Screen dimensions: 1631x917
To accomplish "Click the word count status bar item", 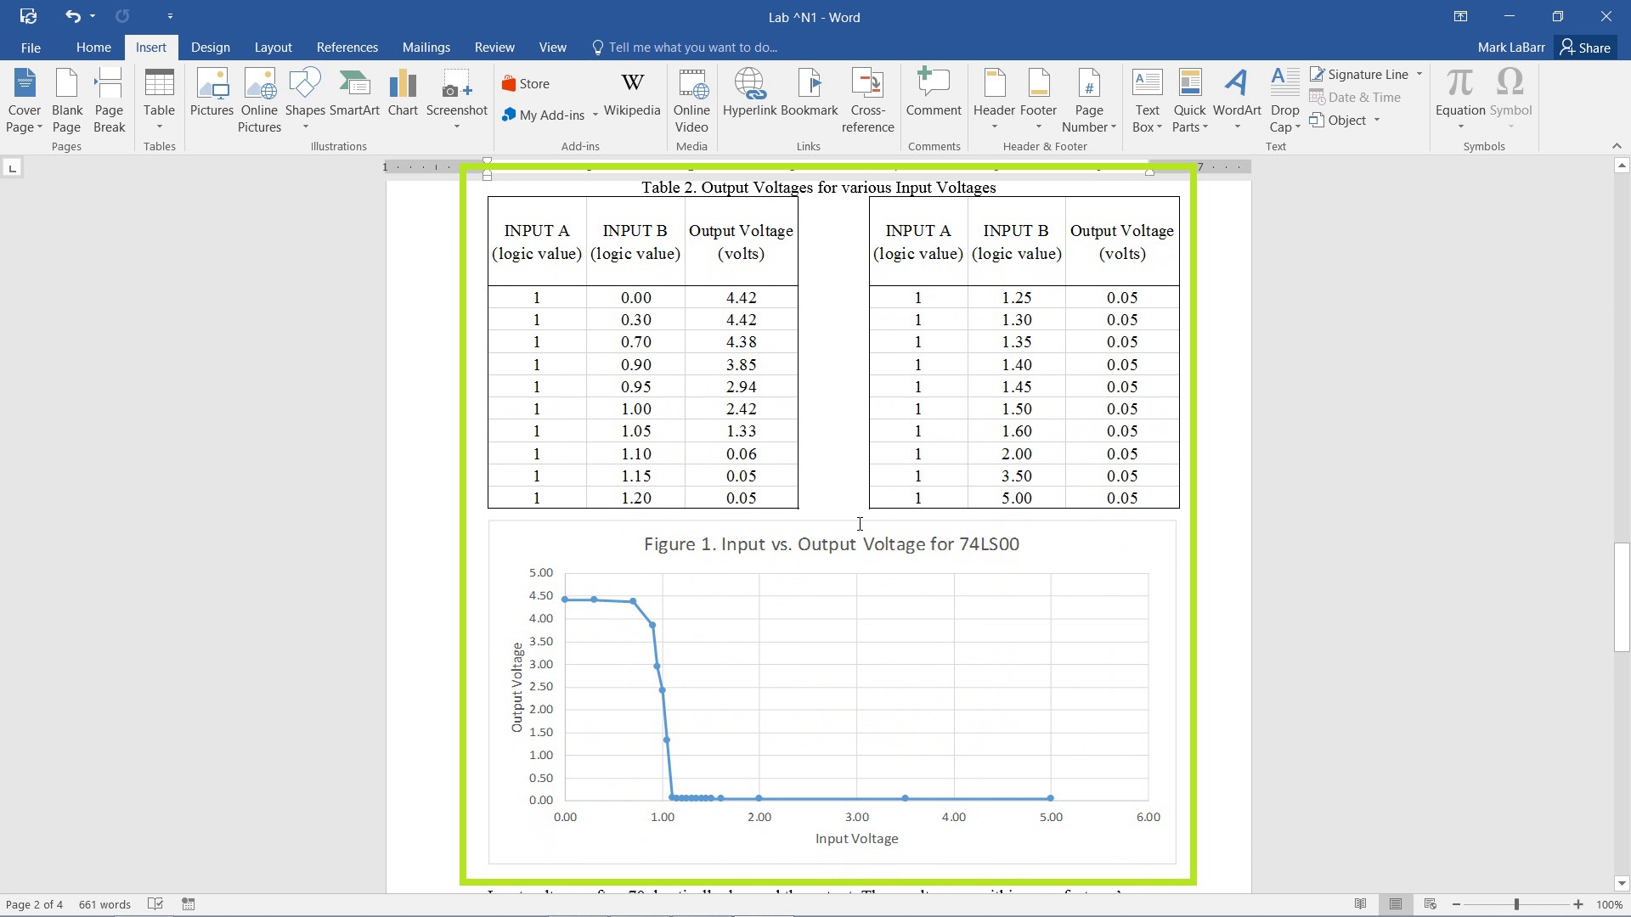I will click(103, 903).
